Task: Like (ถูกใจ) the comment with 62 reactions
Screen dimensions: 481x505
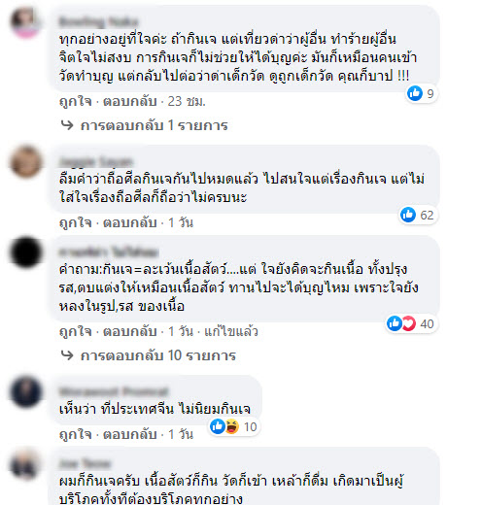Action: pyautogui.click(x=76, y=222)
